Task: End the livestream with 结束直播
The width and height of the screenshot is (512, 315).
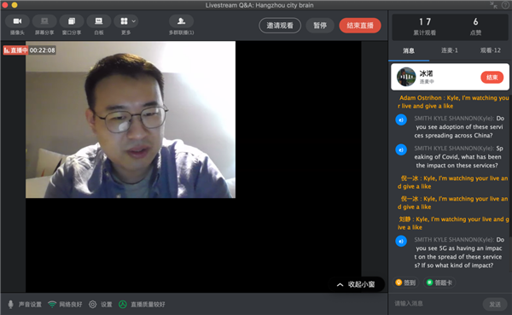Action: pos(360,26)
